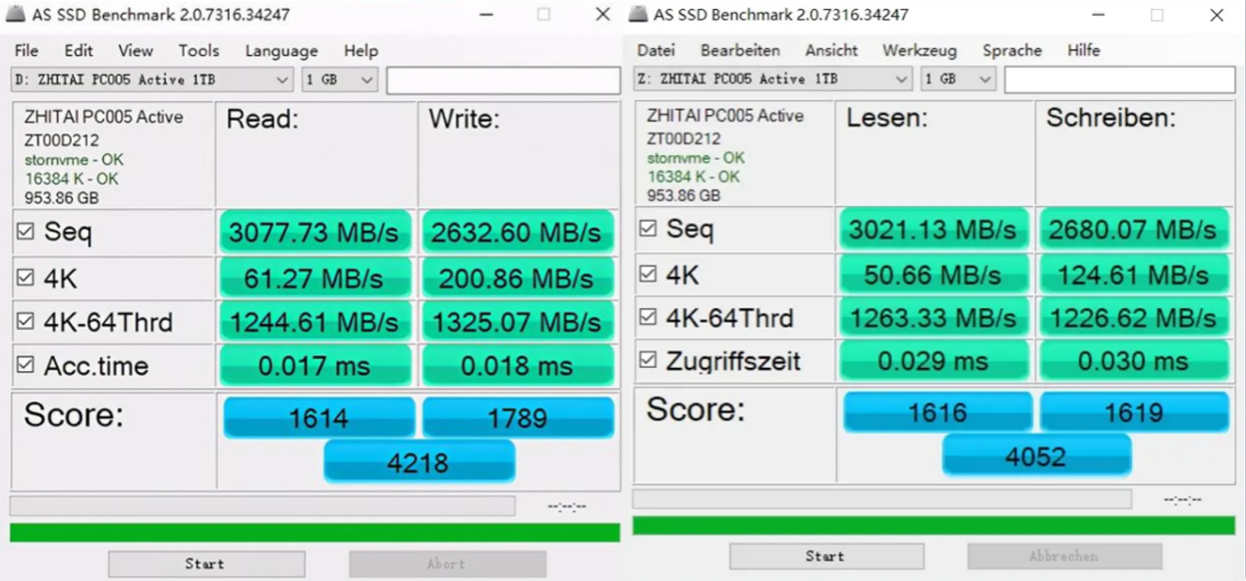Open the Tools menu
This screenshot has height=581, width=1246.
[198, 50]
